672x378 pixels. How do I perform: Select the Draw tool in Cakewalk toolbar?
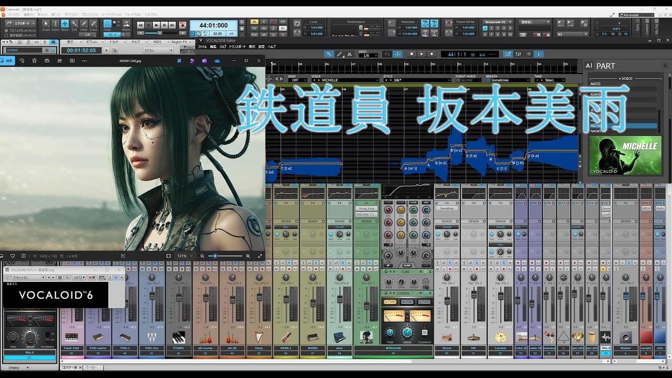tap(83, 24)
